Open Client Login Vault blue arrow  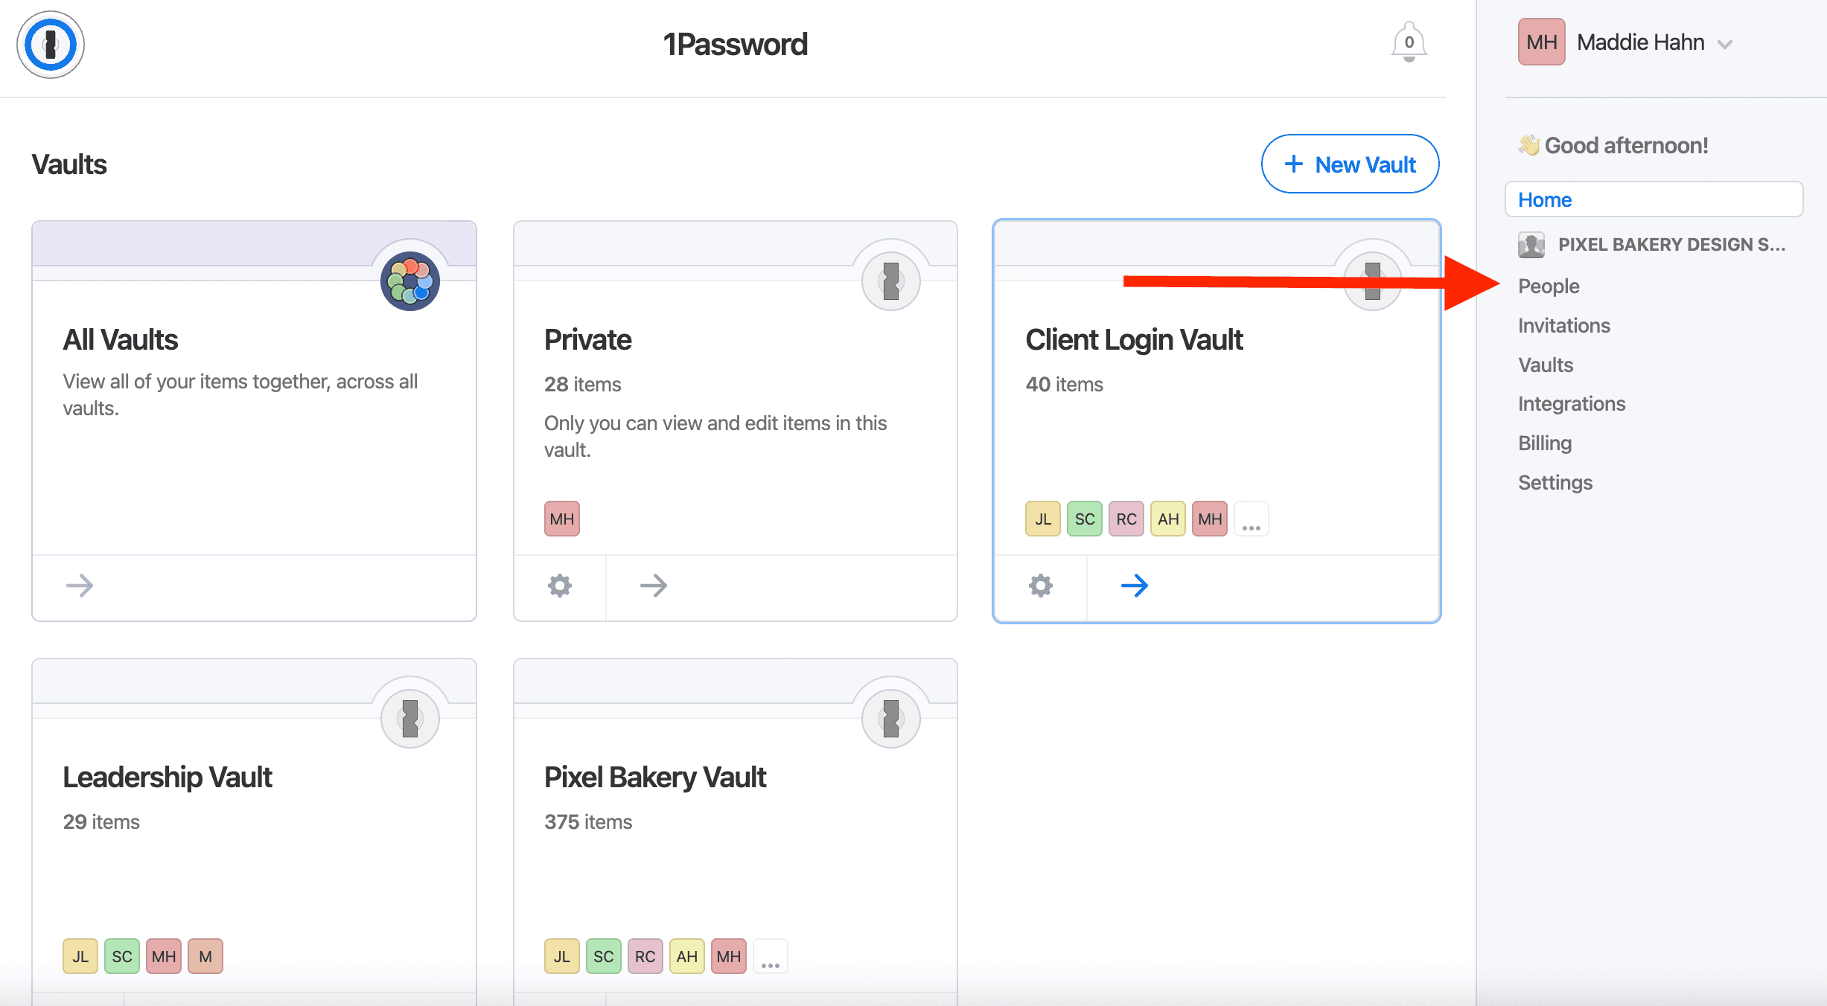click(x=1135, y=586)
